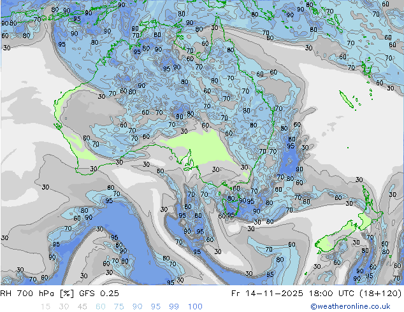The width and height of the screenshot is (404, 312).
Task: Click legend value 30
Action: pyautogui.click(x=64, y=307)
